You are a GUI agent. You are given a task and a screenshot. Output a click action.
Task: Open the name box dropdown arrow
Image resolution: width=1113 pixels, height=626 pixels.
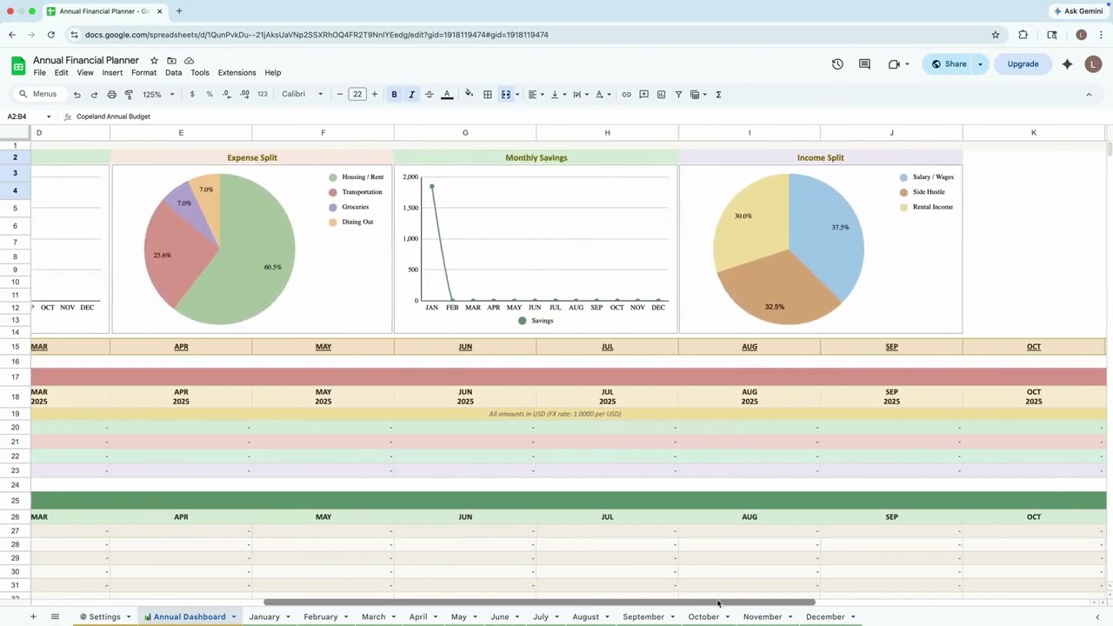(48, 117)
